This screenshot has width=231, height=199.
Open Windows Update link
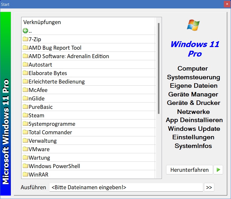point(194,129)
